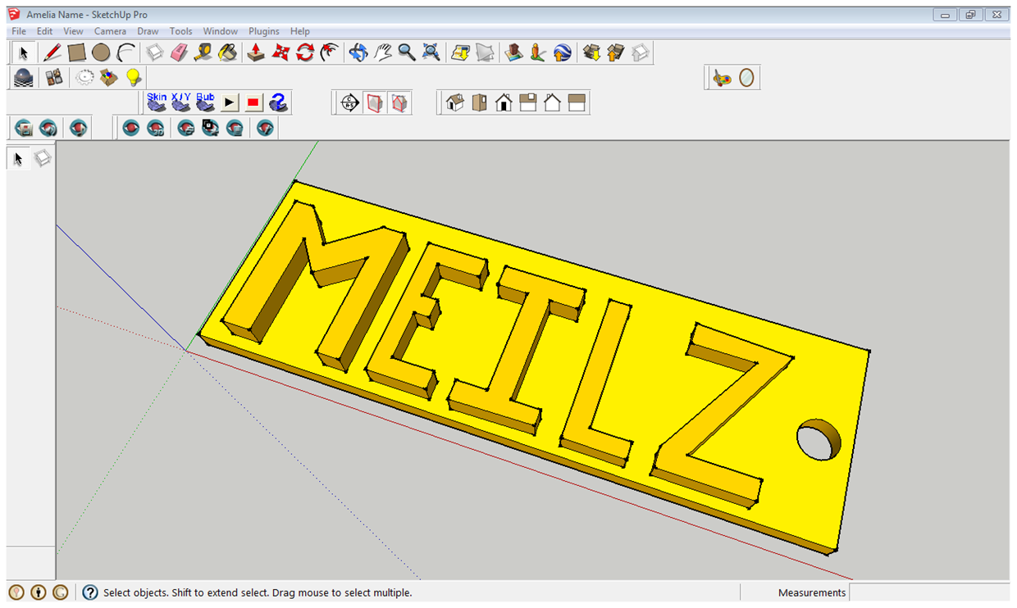Switch to Left view
The image size is (1017, 608).
click(577, 103)
